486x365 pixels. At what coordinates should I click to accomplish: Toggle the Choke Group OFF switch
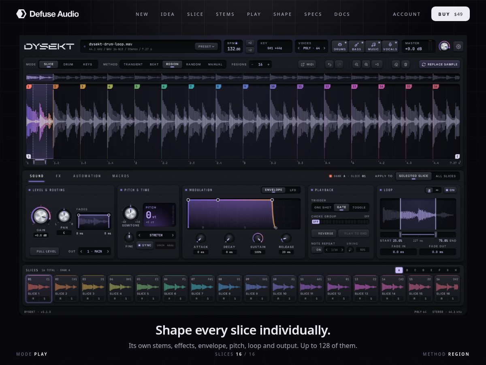(315, 222)
